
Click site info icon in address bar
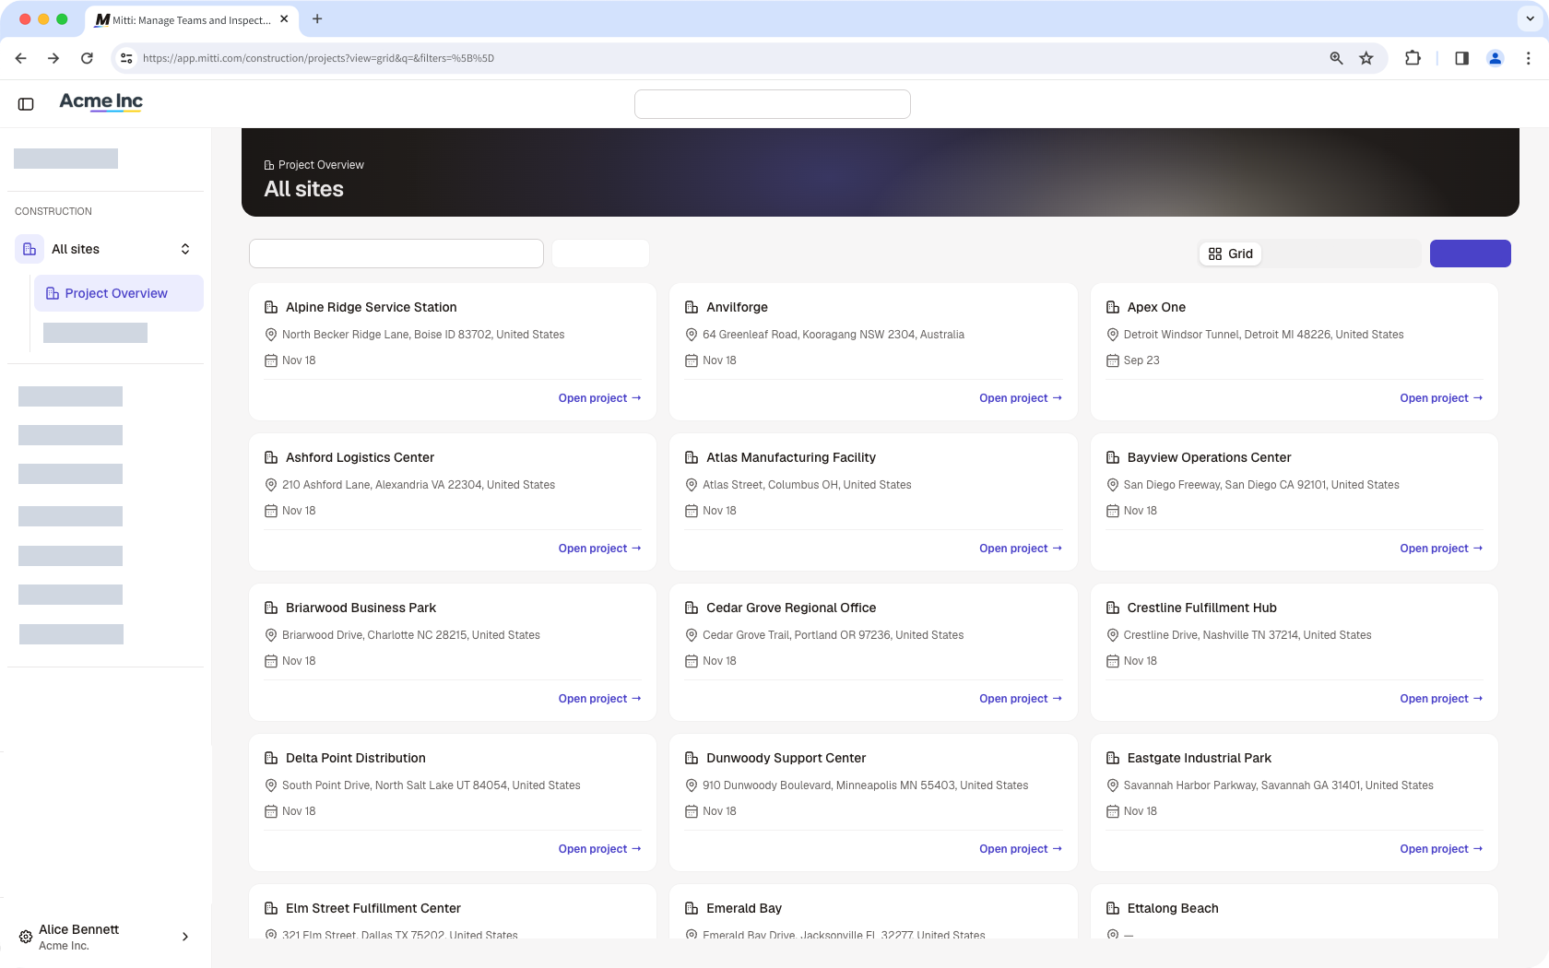126,58
